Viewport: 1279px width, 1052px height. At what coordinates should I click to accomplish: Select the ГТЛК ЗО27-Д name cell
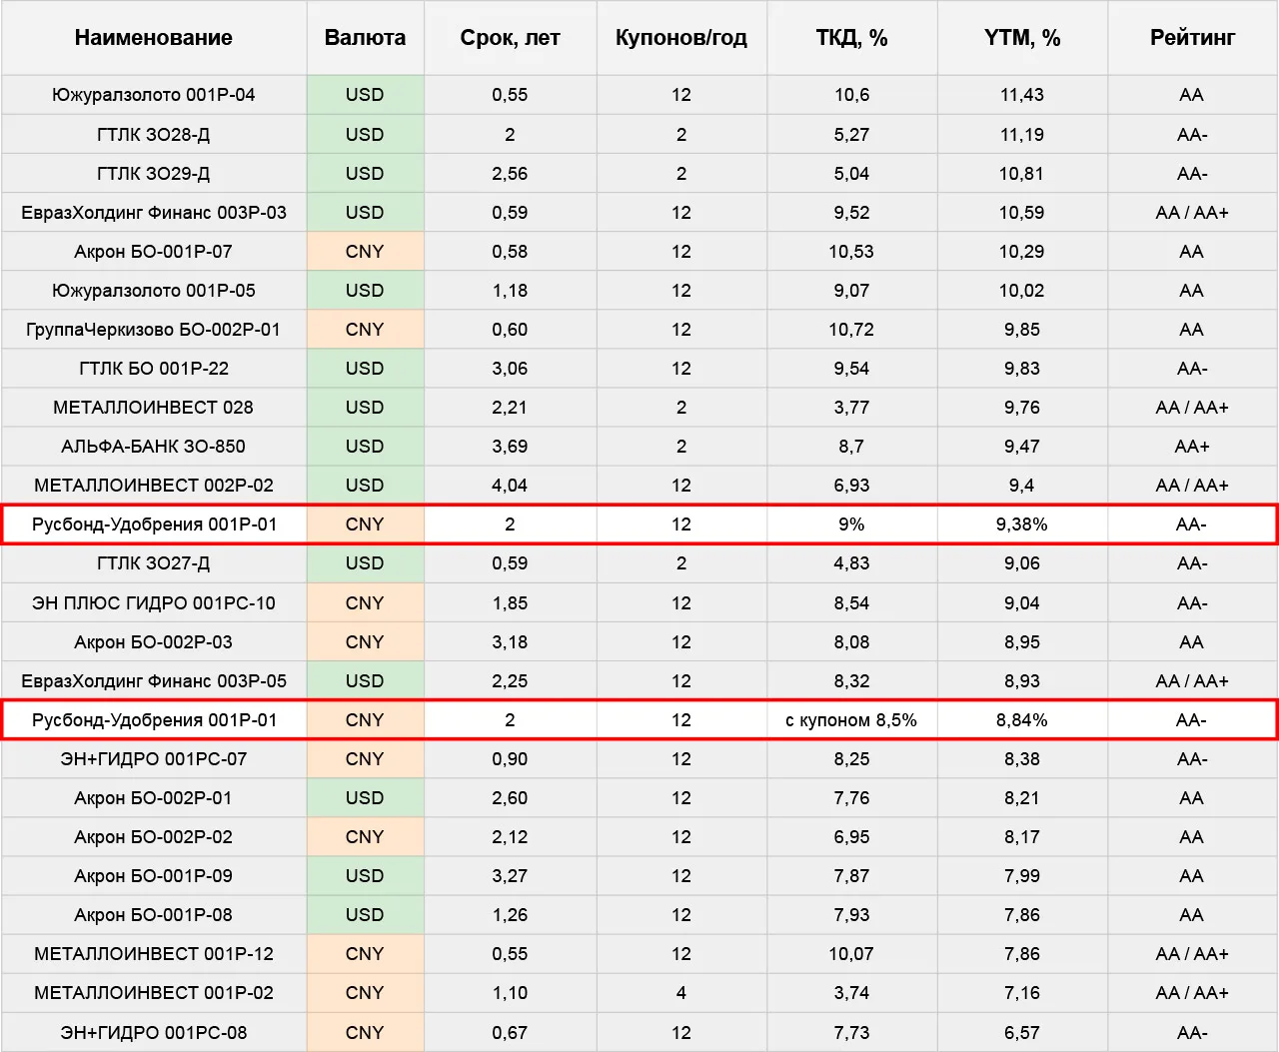pos(154,562)
